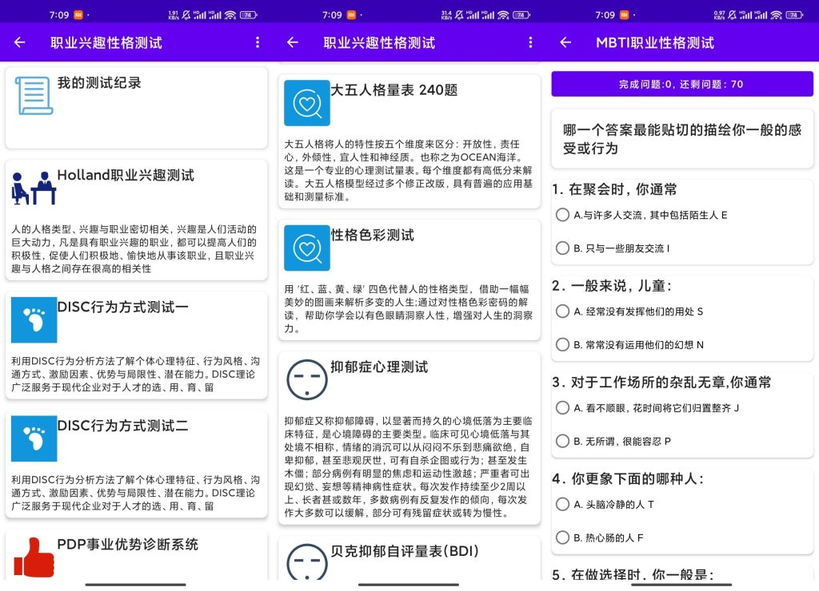
Task: Tap footprint icon of DISC行为方式测试一
Action: (x=34, y=319)
